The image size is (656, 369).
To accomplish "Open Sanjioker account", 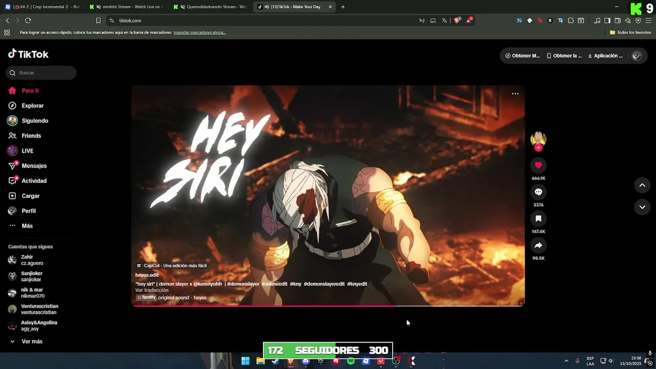I will (25, 276).
